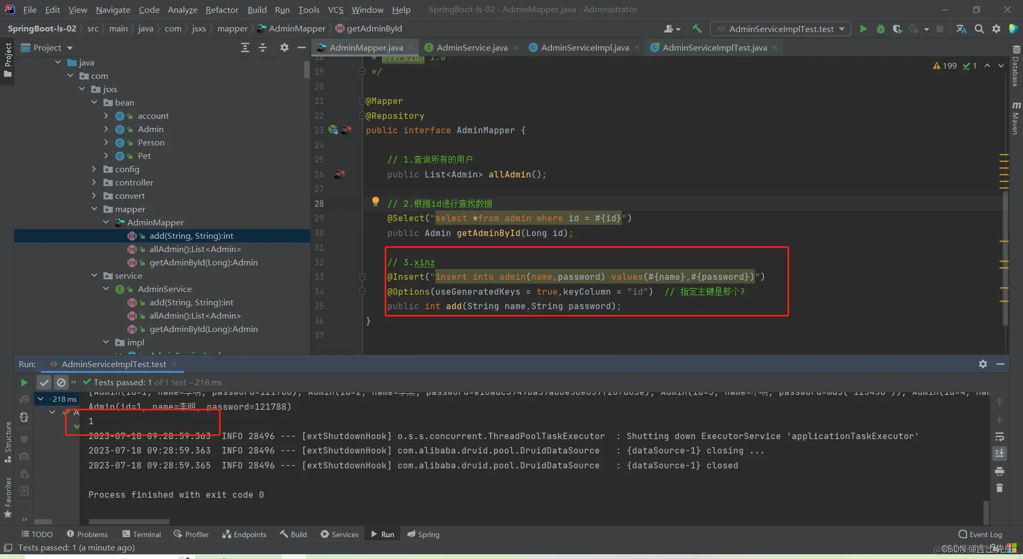Expand the config folder in the tree
1023x559 pixels.
[94, 169]
